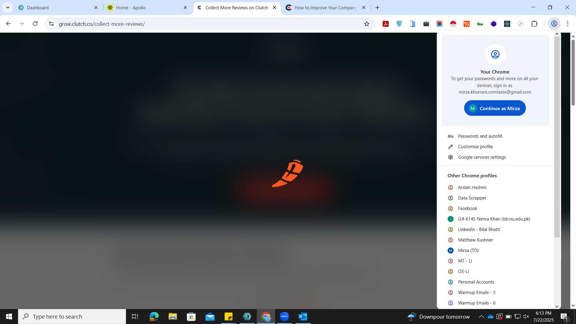Click the page vertical scrollbar thumb
The height and width of the screenshot is (324, 576).
[x=573, y=72]
